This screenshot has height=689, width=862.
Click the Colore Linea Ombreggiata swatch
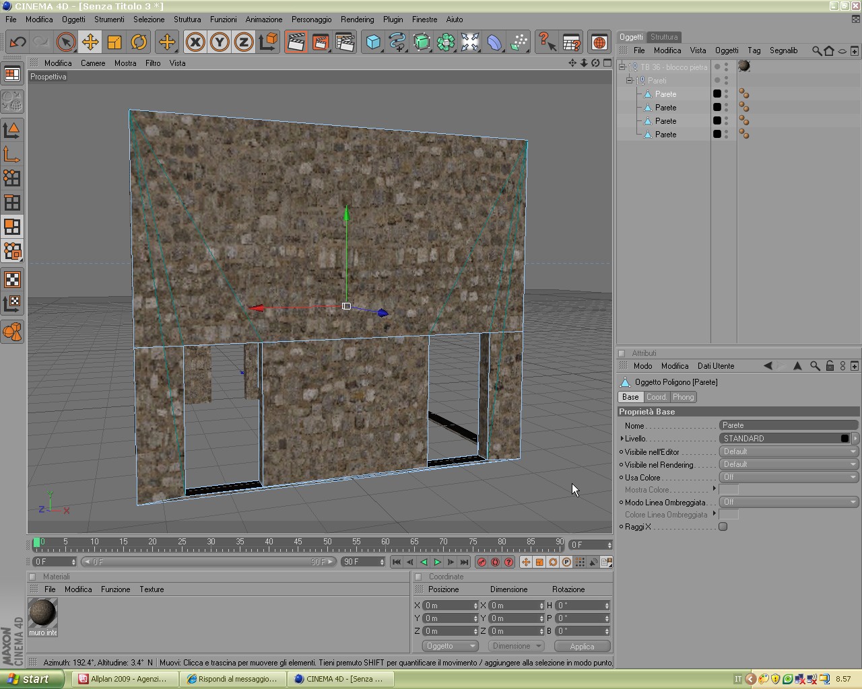(x=729, y=515)
